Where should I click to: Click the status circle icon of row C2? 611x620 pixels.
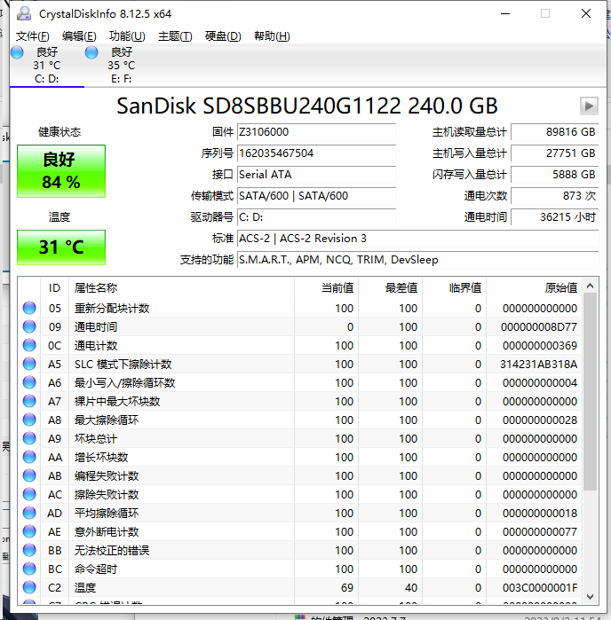(x=29, y=587)
